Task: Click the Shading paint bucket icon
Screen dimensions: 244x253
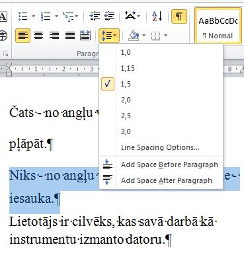Action: click(134, 36)
